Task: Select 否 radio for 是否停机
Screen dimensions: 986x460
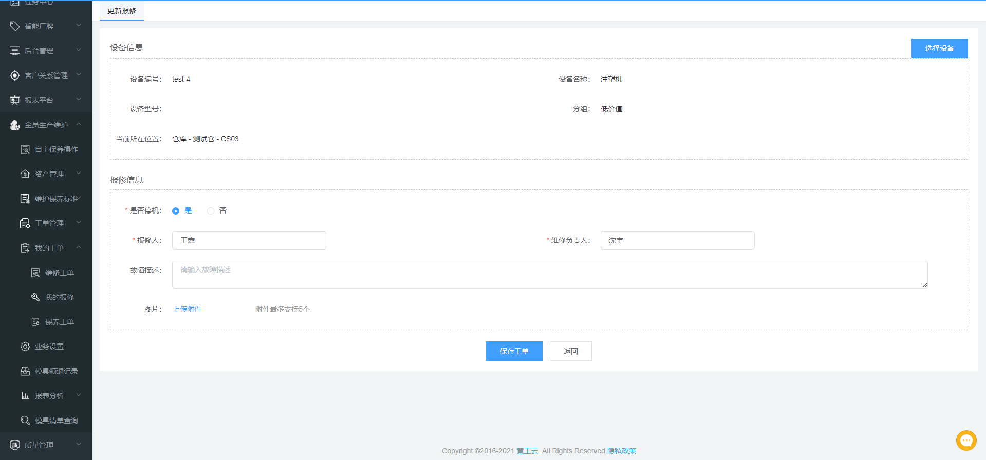Action: tap(211, 211)
